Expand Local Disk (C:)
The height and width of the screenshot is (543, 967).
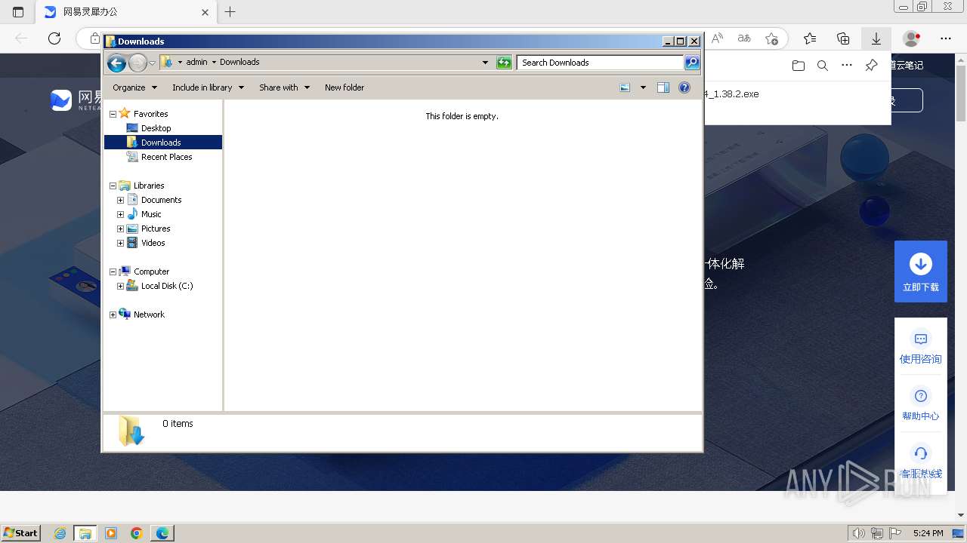[120, 286]
